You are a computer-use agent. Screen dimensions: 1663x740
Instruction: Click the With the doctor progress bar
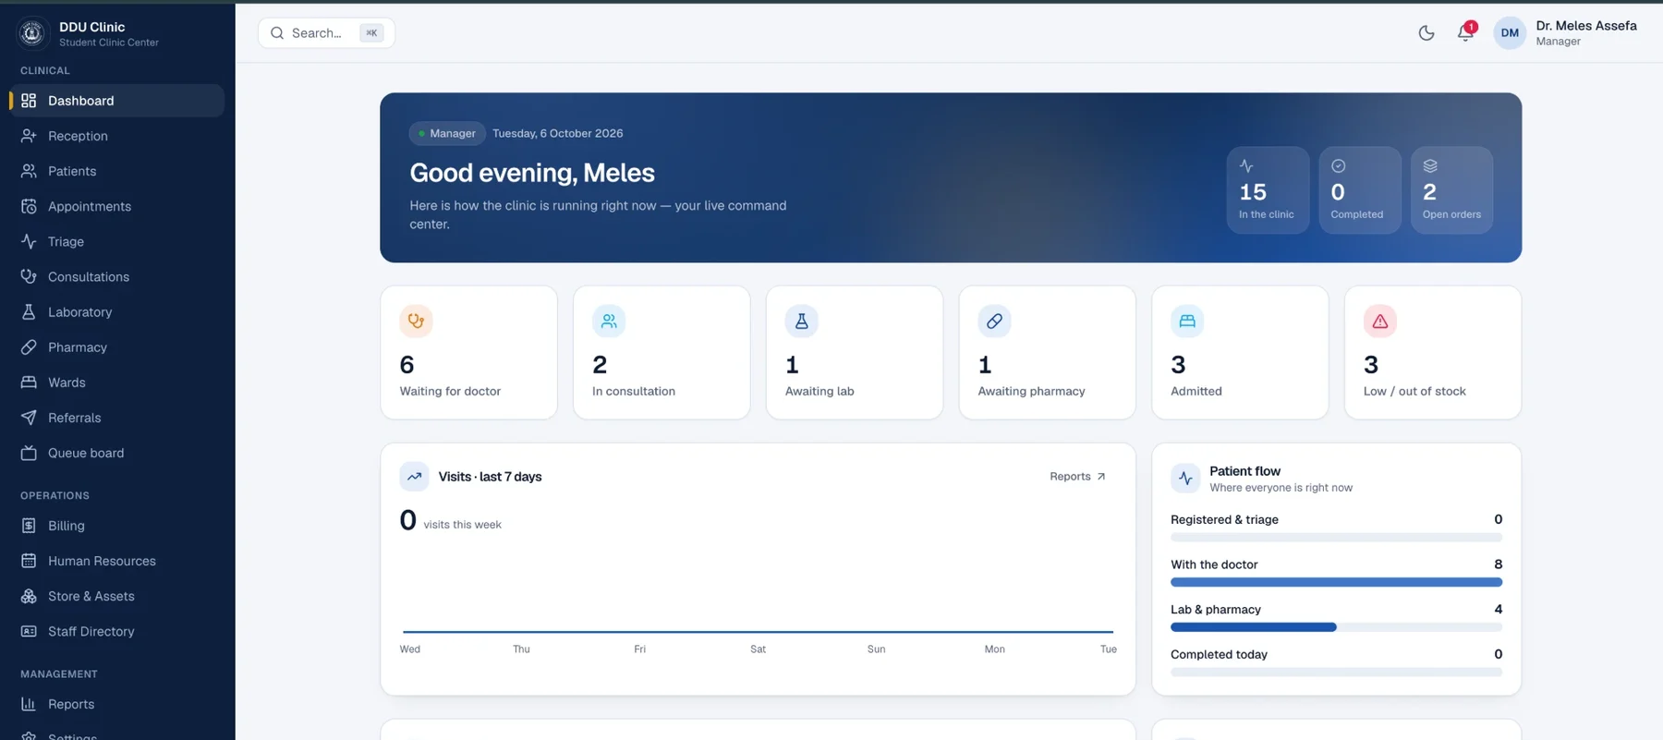(1336, 582)
